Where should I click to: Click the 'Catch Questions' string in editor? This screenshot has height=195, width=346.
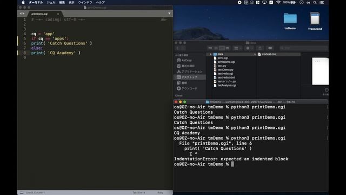click(x=68, y=43)
